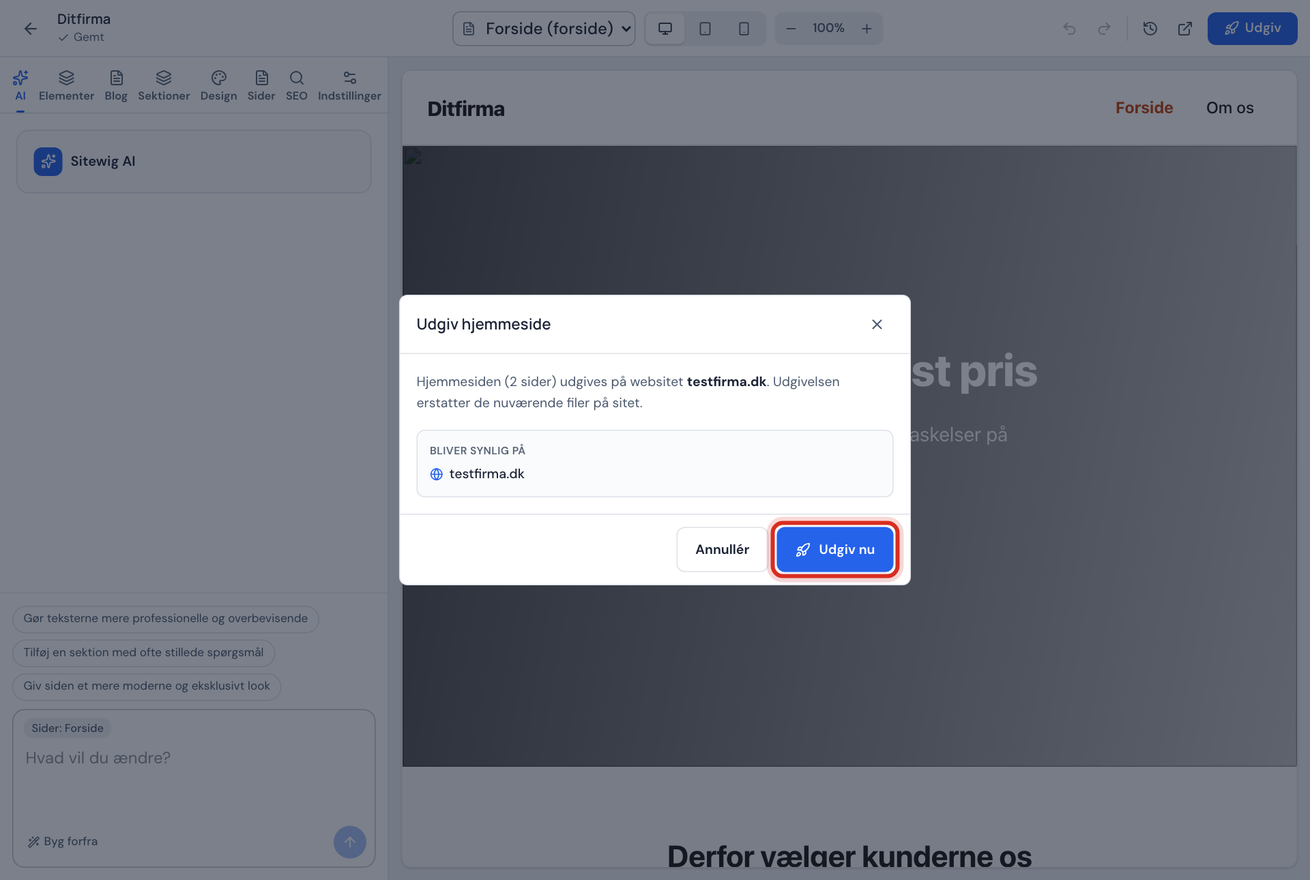This screenshot has width=1310, height=880.
Task: Open the version history clock icon
Action: (x=1150, y=29)
